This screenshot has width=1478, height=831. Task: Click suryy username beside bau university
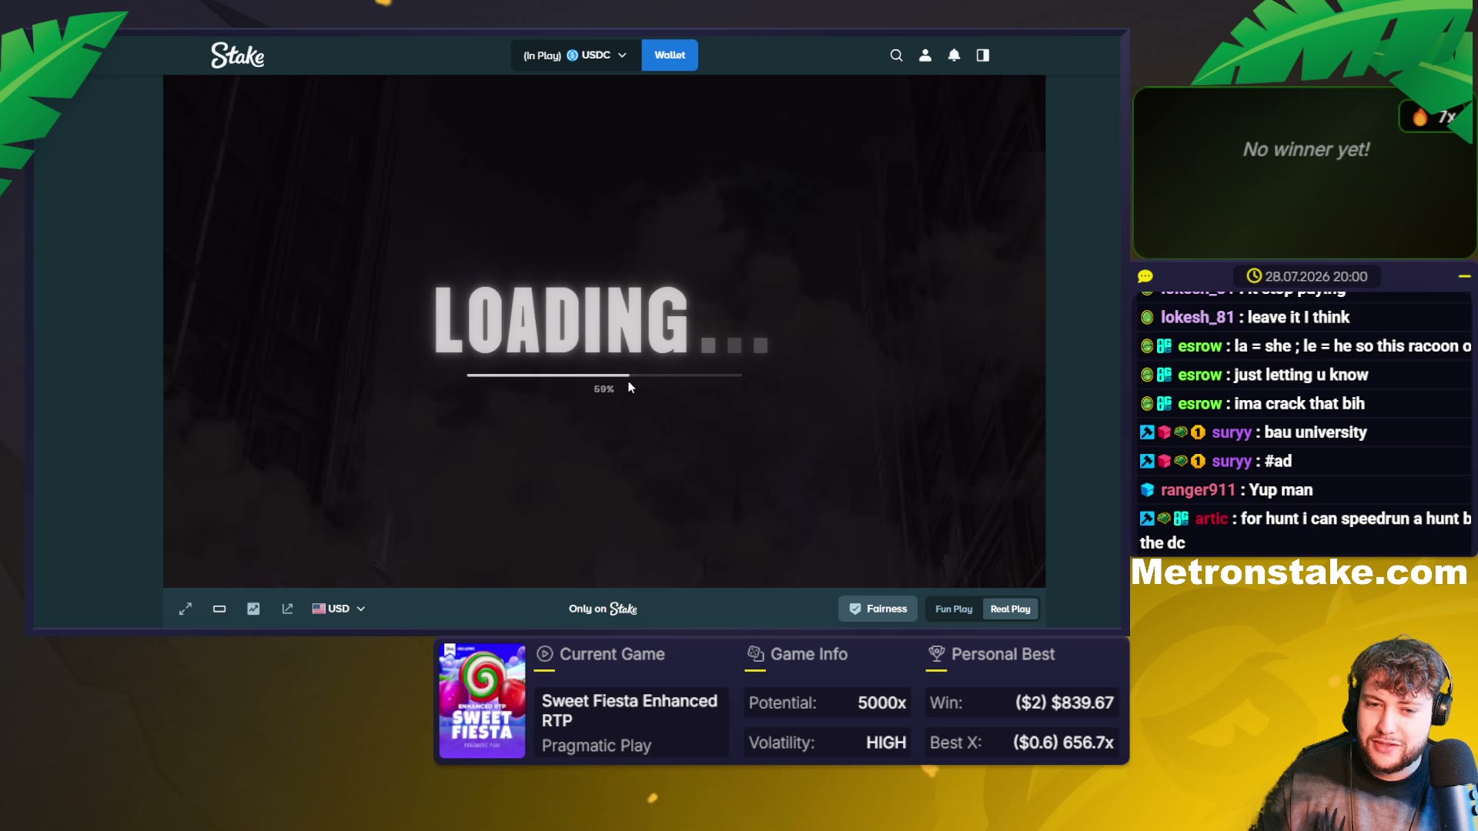pyautogui.click(x=1232, y=432)
